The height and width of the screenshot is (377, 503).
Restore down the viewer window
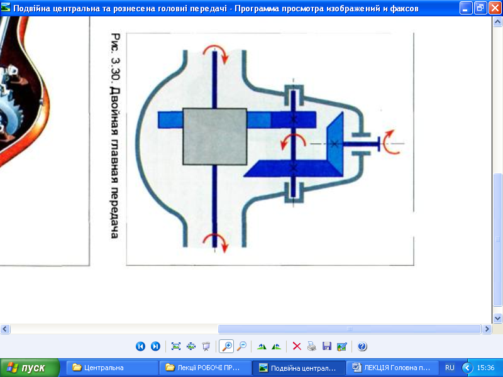coord(480,8)
